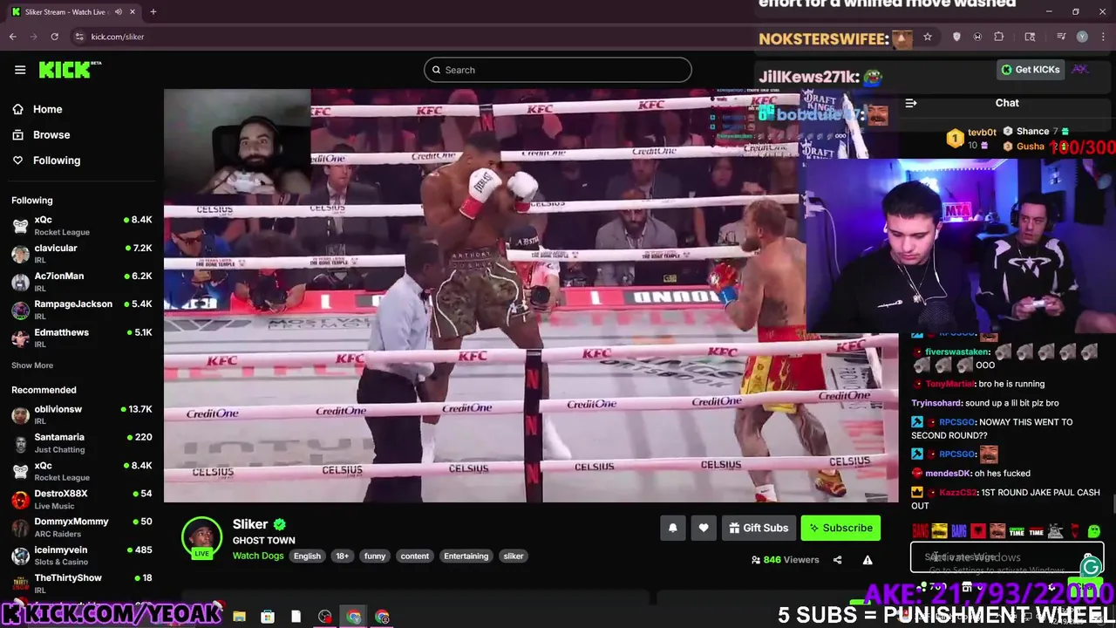Open the media control icon in toolbar
The width and height of the screenshot is (1116, 628).
1061,37
